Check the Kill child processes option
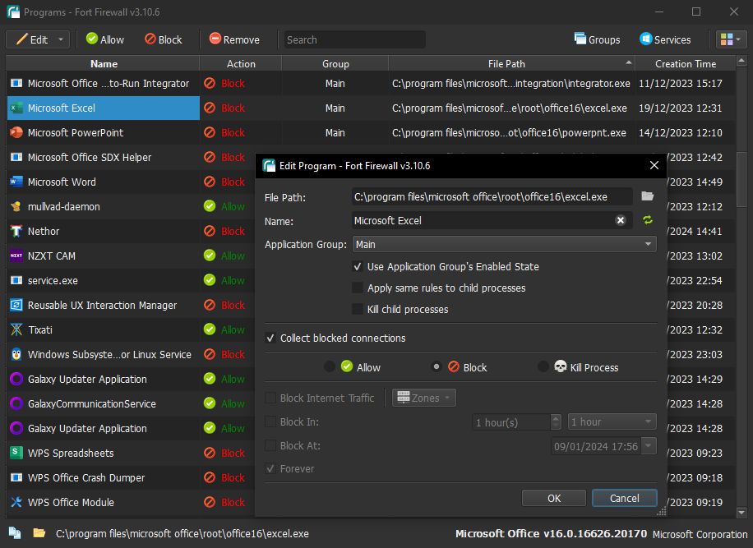The height and width of the screenshot is (548, 753). (358, 310)
